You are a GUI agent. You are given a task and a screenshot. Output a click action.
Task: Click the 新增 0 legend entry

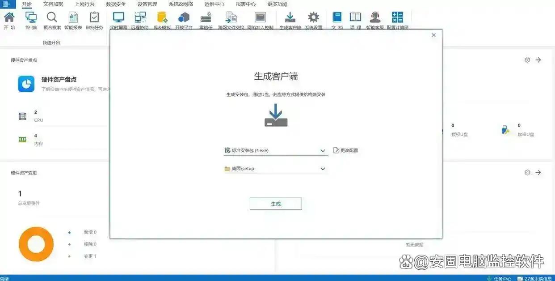pyautogui.click(x=90, y=232)
